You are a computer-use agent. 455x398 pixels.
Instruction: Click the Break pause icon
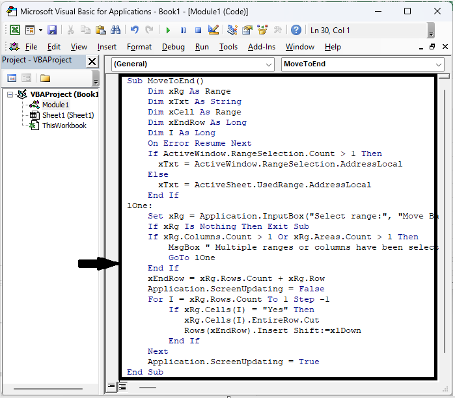183,30
